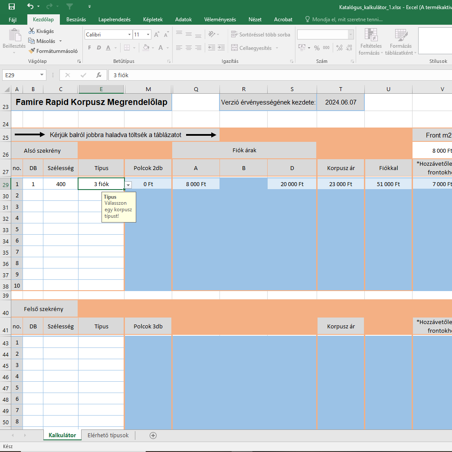Toggle bold (F) formatting
The height and width of the screenshot is (452, 452).
89,48
